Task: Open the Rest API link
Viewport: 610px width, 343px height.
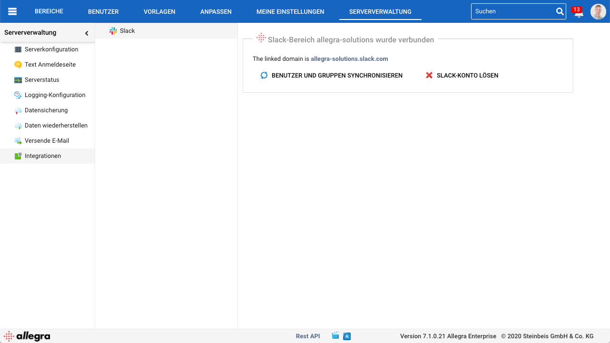Action: 308,336
